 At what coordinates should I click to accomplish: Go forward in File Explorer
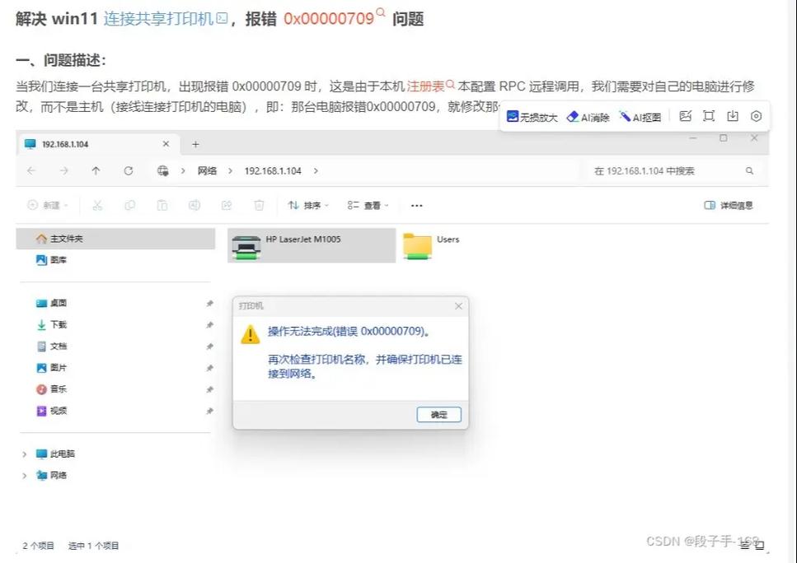(x=64, y=171)
